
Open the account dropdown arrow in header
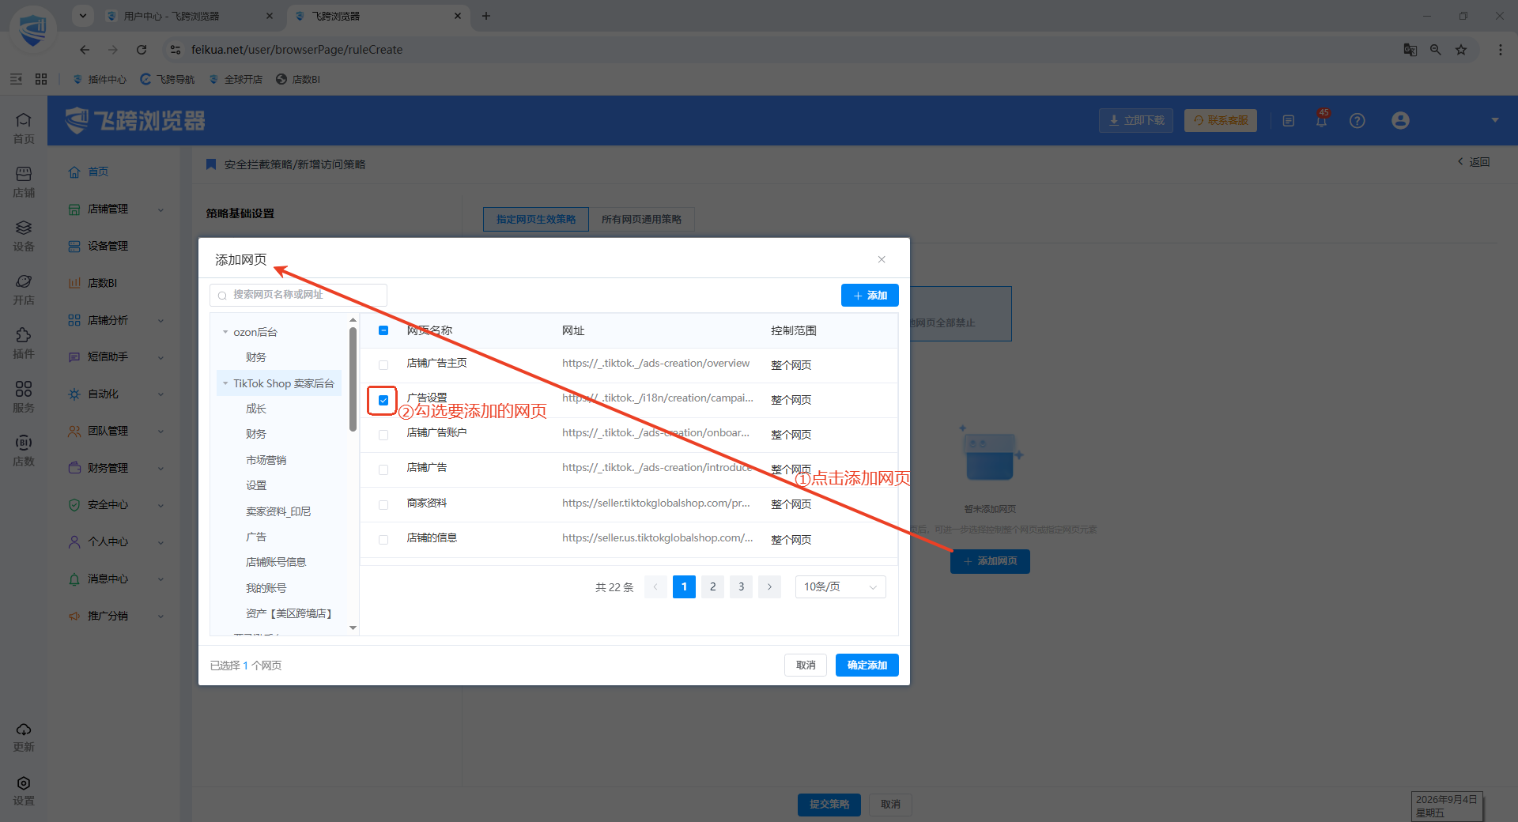[1495, 120]
